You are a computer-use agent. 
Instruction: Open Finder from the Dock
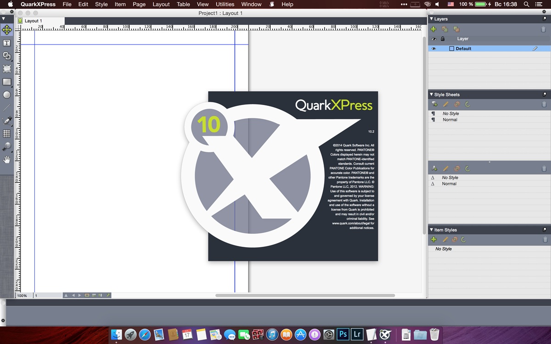coord(117,334)
